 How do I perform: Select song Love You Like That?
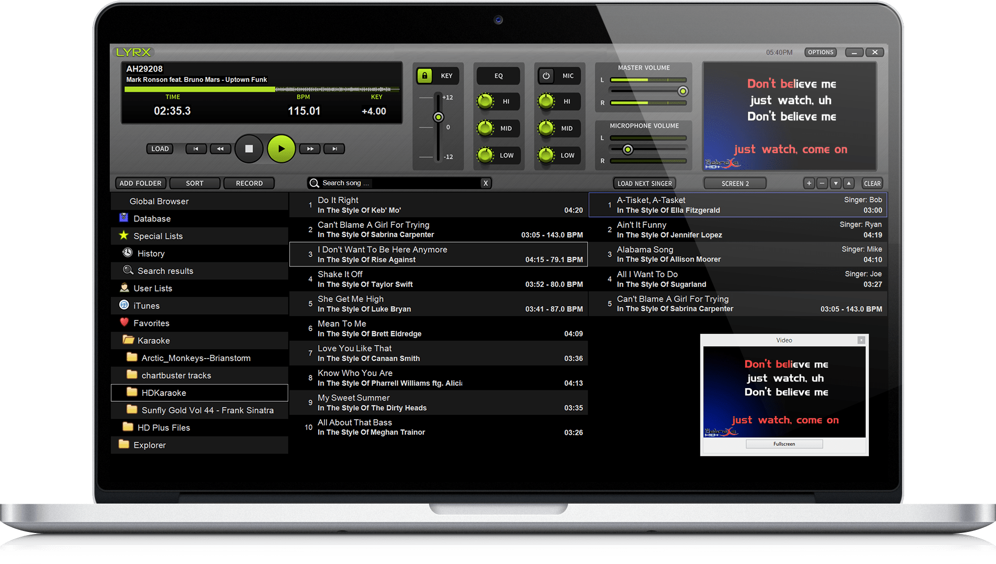[438, 353]
